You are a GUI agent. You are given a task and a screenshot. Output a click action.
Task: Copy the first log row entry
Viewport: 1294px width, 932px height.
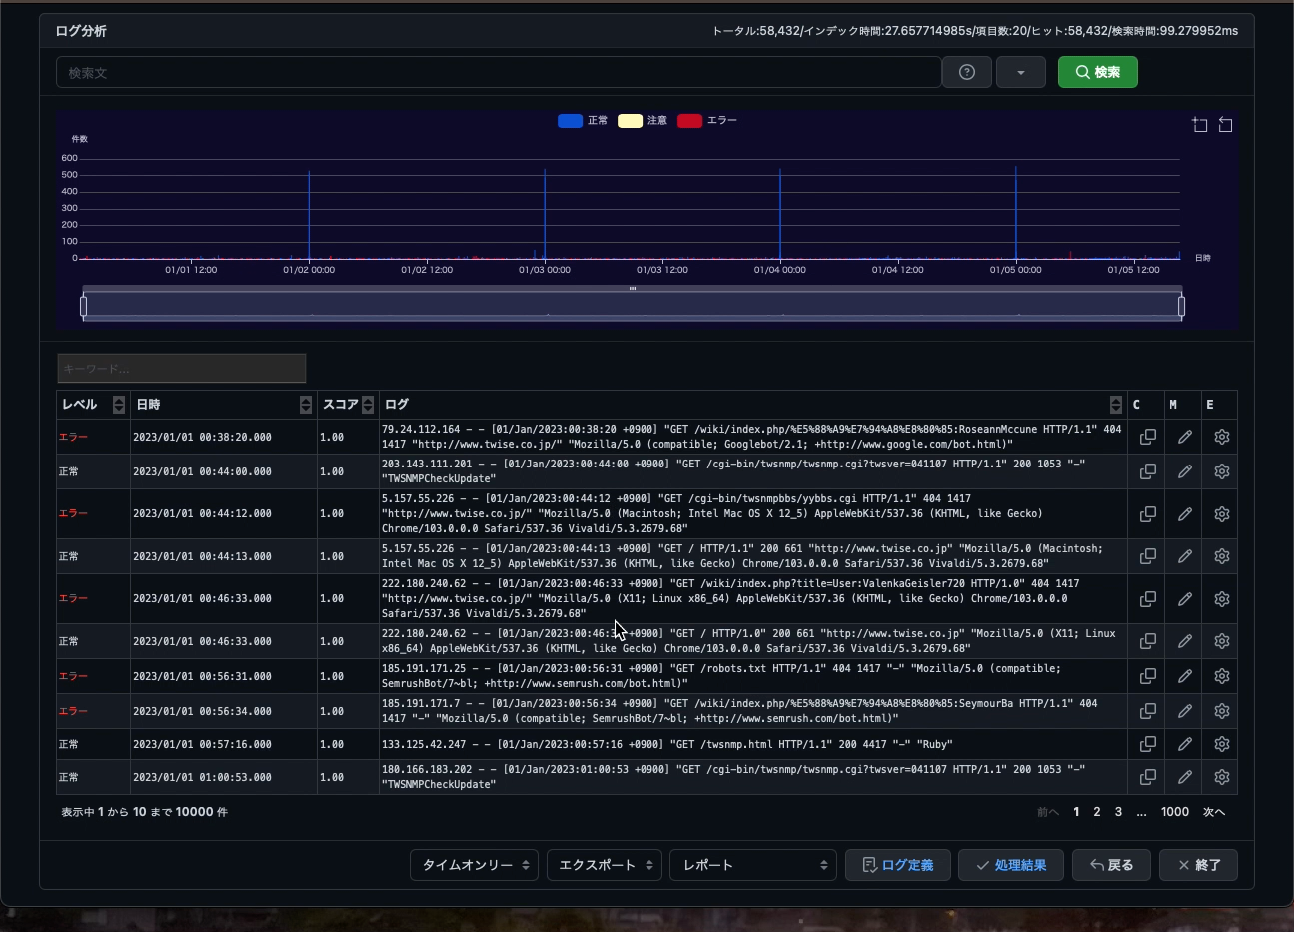[x=1147, y=437]
